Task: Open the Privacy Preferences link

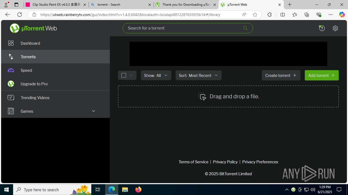Action: coord(260,162)
